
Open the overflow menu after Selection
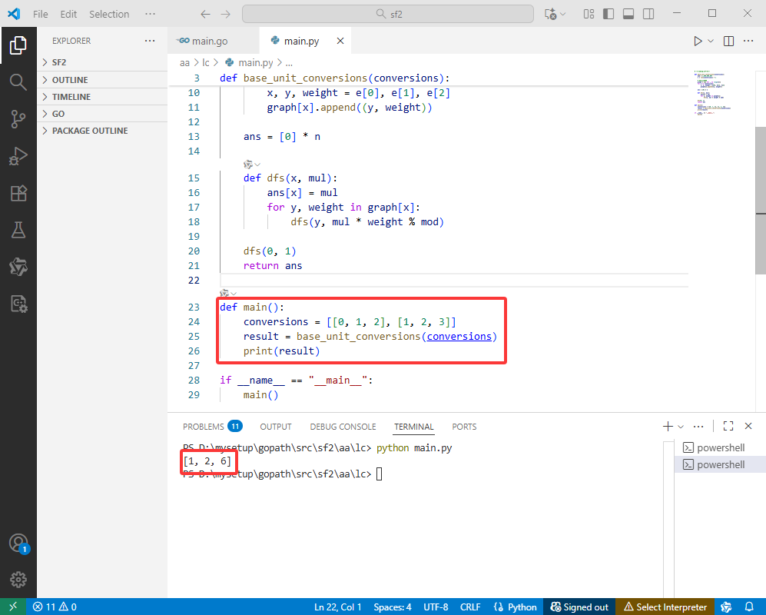coord(150,14)
